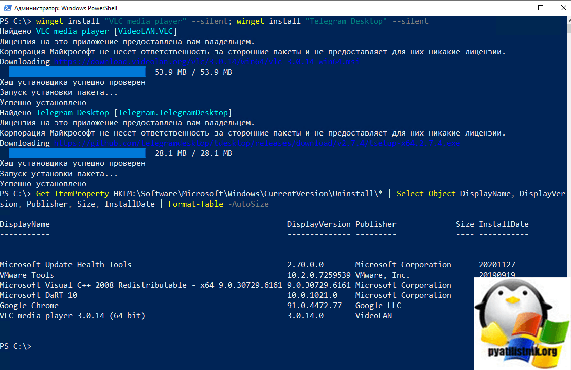This screenshot has width=571, height=370.
Task: Click version value '10.2.0.7259539'
Action: click(x=318, y=275)
